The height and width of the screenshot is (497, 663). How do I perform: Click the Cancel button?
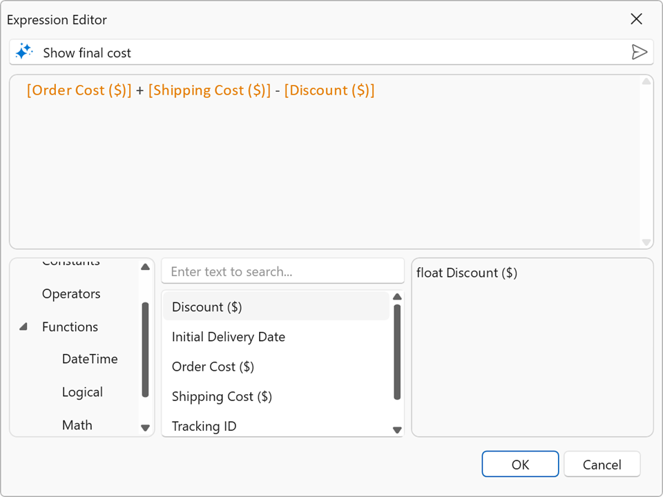[602, 464]
